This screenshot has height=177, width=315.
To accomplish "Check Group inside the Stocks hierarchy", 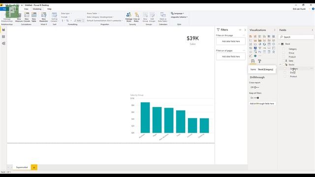I will point(285,73).
